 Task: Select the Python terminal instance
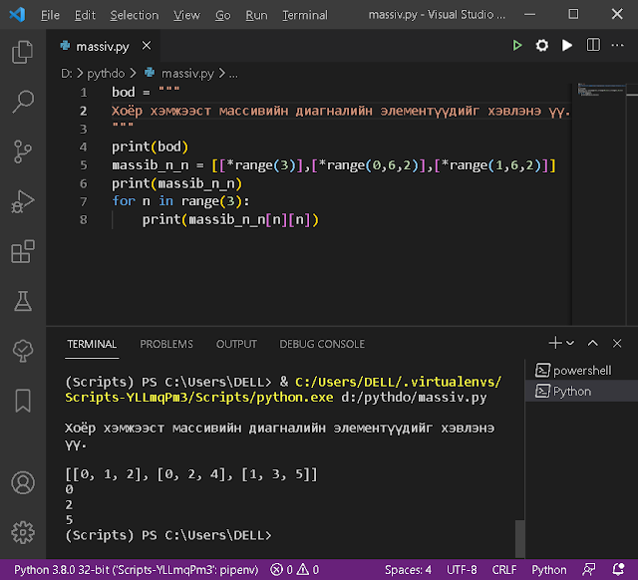point(582,391)
